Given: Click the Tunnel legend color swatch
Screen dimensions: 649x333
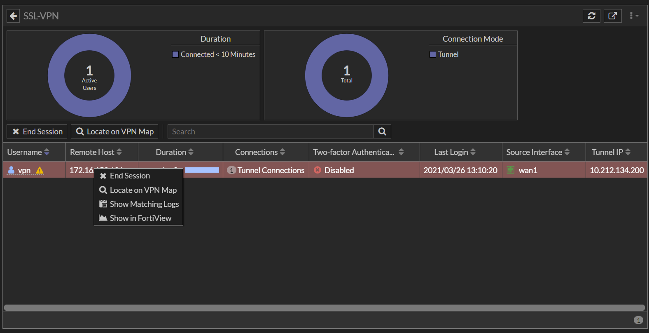Looking at the screenshot, I should tap(433, 54).
